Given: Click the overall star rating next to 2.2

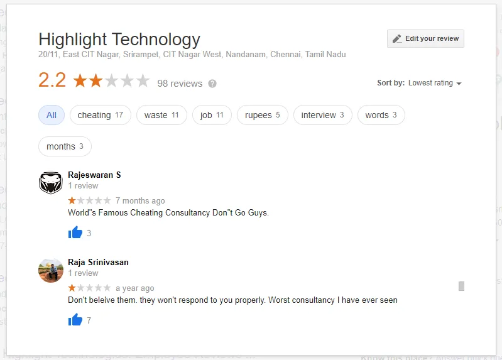Looking at the screenshot, I should (111, 80).
